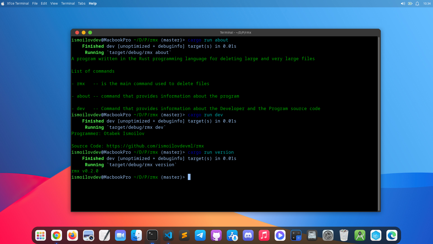Open Sublime Text from the dock
Screen dimensions: 433x244
coord(184,235)
